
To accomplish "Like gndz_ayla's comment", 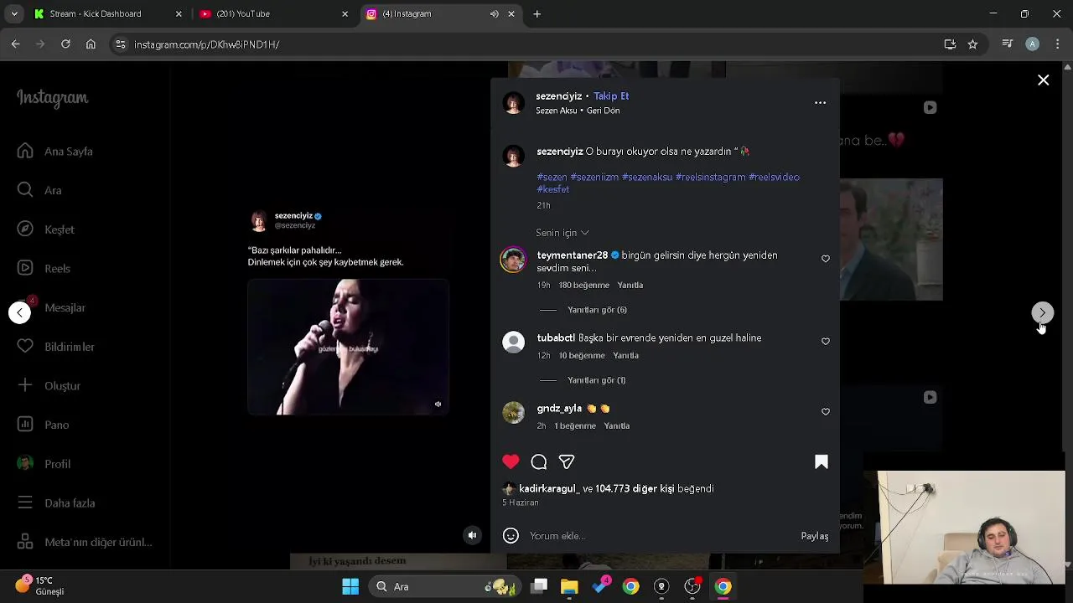I will [x=826, y=411].
